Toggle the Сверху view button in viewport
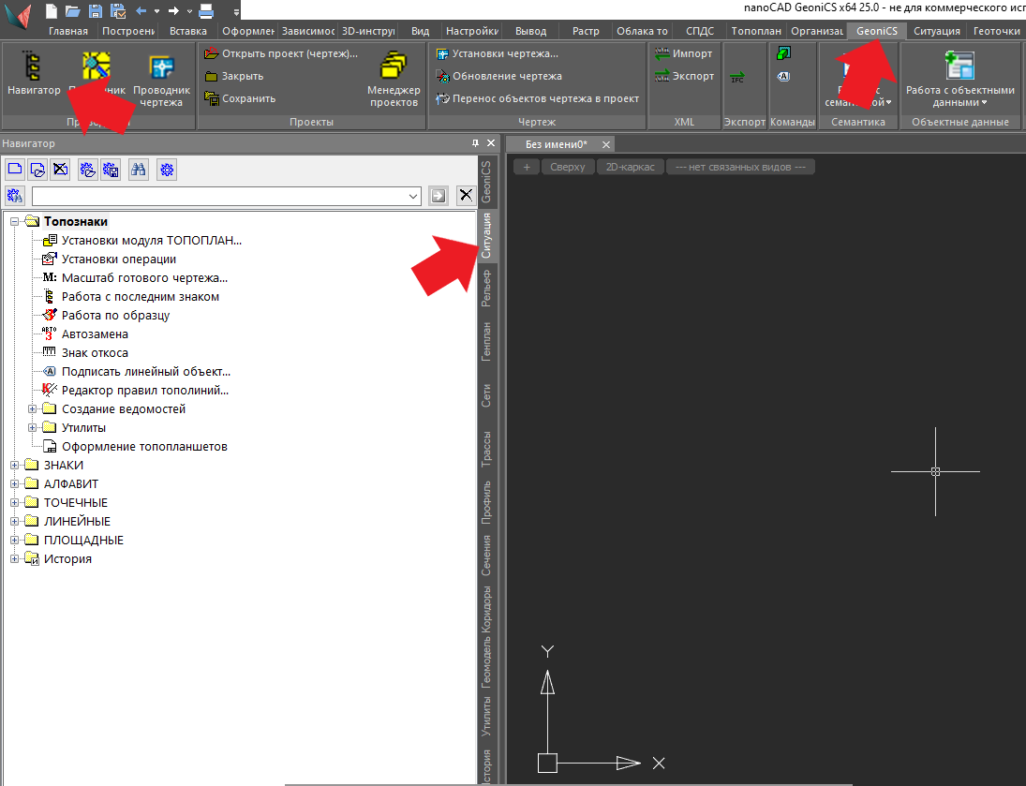The height and width of the screenshot is (786, 1026). click(567, 167)
